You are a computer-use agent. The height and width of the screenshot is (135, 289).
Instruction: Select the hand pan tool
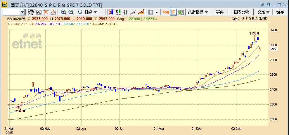[x=31, y=12]
